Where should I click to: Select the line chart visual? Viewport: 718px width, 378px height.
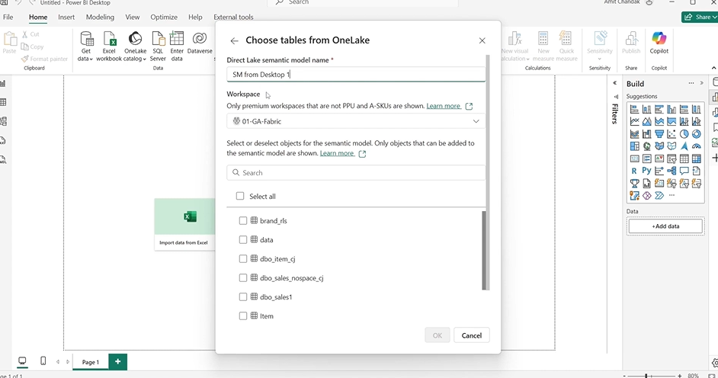(x=634, y=122)
